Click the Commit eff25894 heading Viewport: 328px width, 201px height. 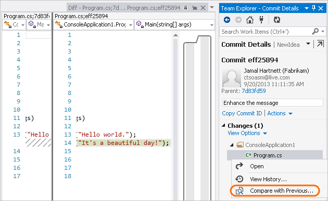(x=250, y=60)
